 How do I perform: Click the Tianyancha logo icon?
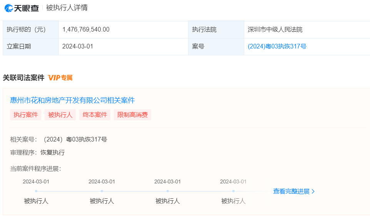(x=9, y=8)
